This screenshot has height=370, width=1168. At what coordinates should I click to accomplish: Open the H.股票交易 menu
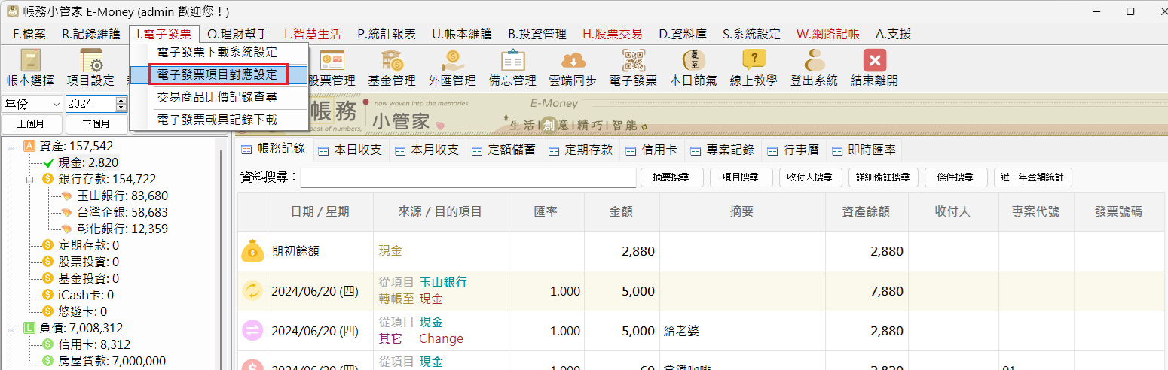(x=613, y=34)
